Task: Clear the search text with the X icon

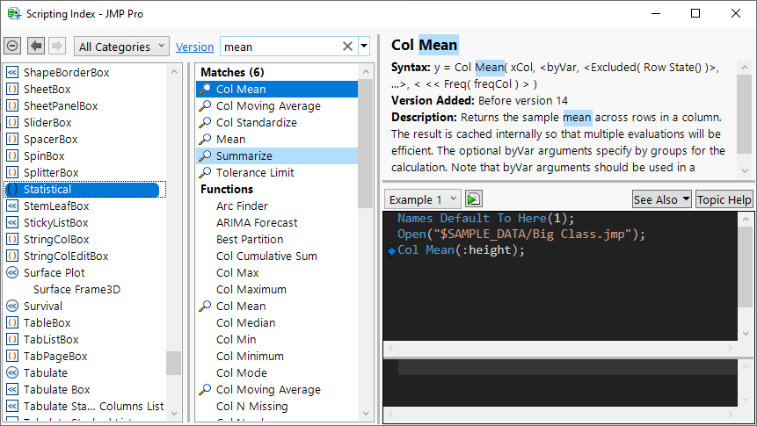Action: [347, 47]
